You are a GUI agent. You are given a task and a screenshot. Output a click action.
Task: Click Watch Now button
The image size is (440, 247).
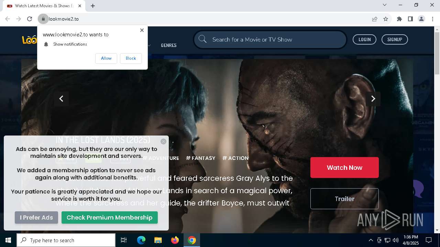click(344, 167)
